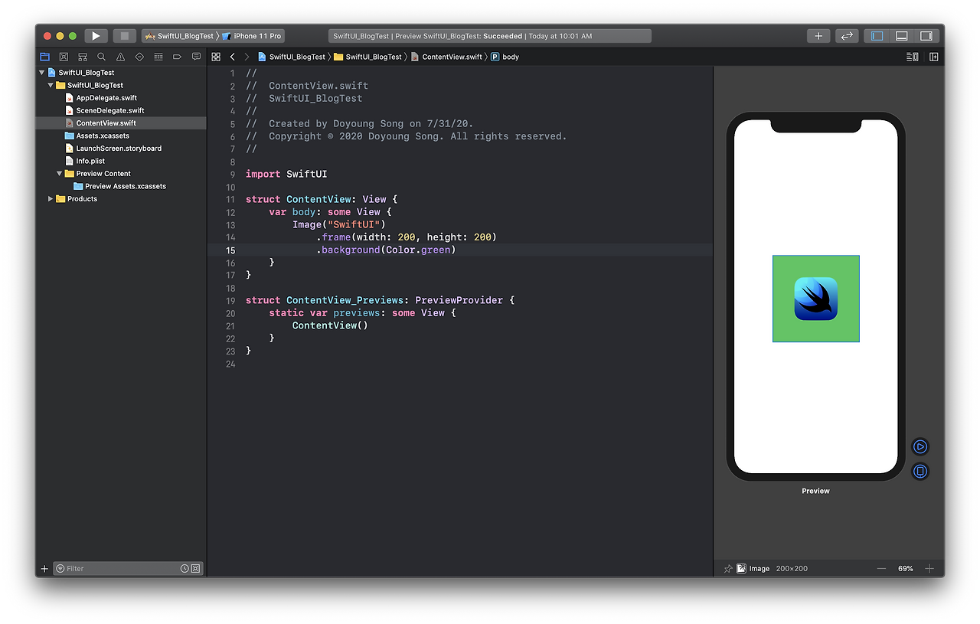This screenshot has height=624, width=980.
Task: Place cursor on ".background(Color.green)" line
Action: 386,250
